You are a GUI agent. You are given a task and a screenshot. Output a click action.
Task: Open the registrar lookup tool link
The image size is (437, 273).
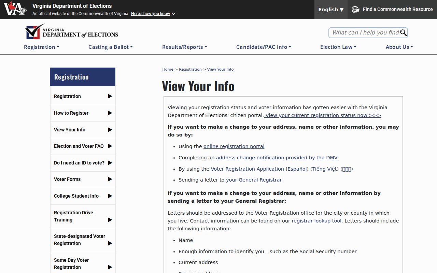316,221
